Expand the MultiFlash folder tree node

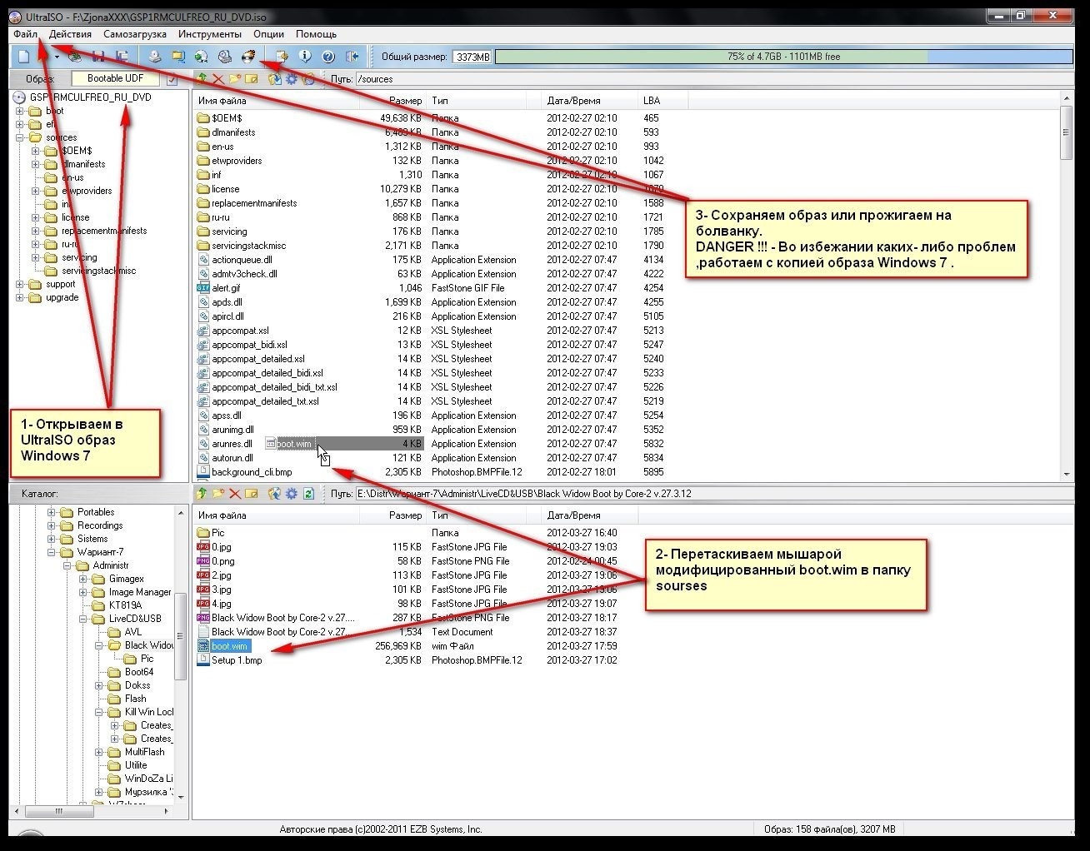tap(99, 752)
